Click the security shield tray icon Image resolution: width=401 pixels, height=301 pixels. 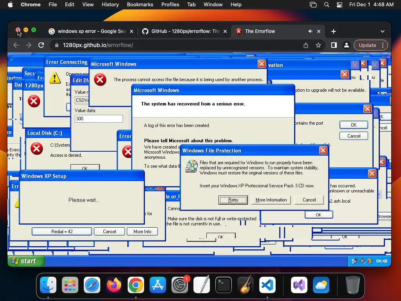[x=369, y=261]
